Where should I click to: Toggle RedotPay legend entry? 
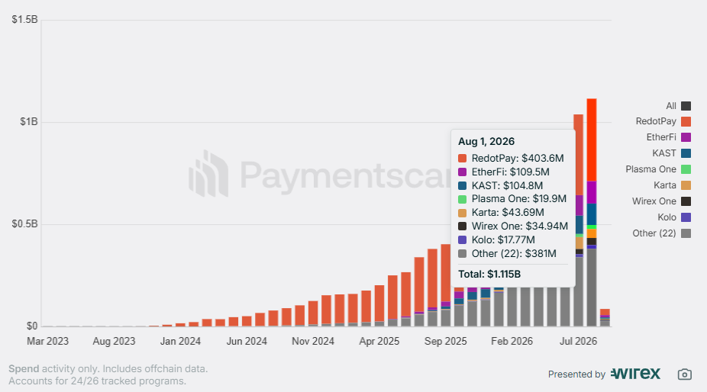click(663, 122)
